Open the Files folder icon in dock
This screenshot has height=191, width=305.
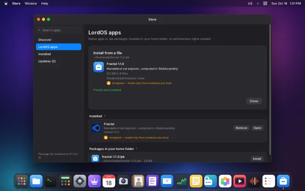pyautogui.click(x=36, y=181)
